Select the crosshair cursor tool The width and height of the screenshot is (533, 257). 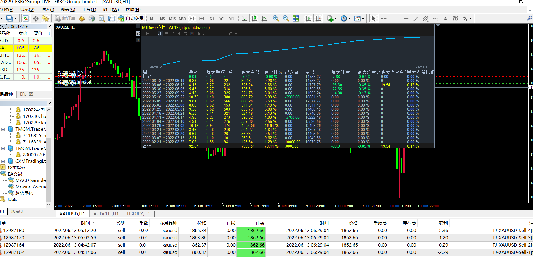[384, 19]
